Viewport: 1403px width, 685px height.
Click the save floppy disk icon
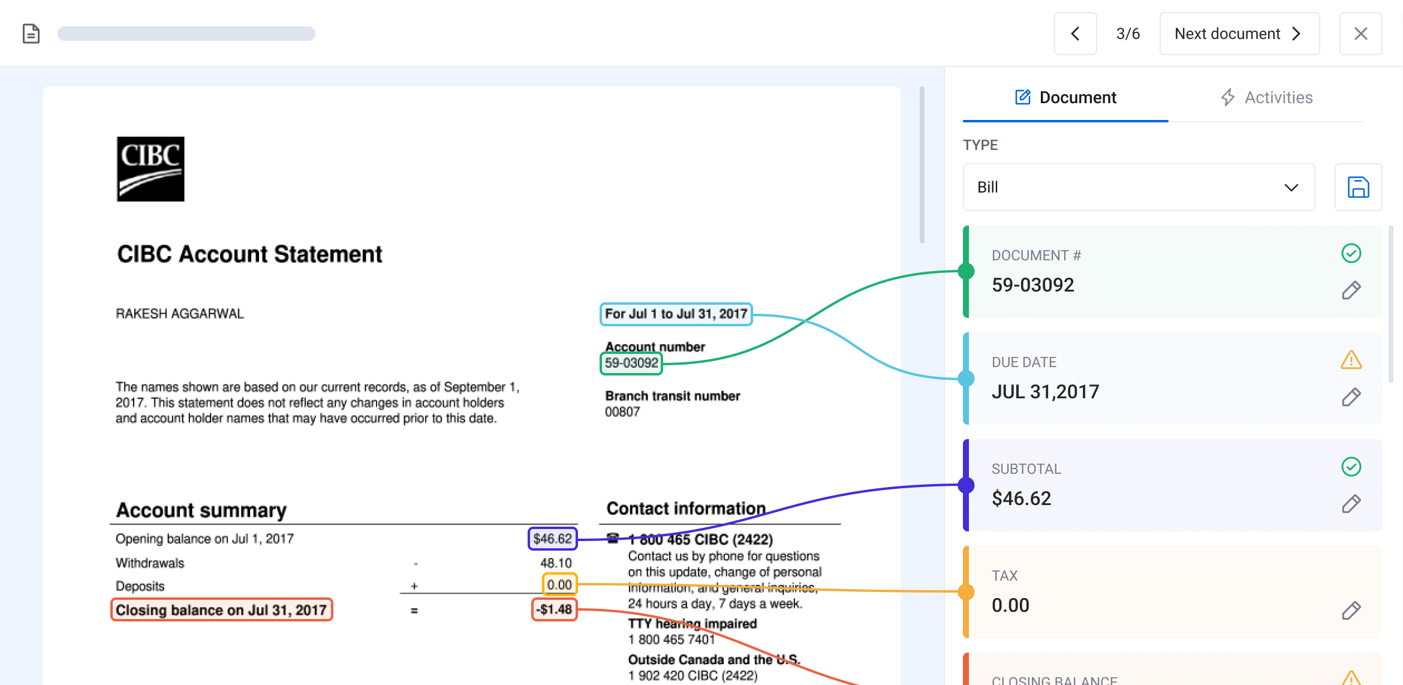(1358, 187)
